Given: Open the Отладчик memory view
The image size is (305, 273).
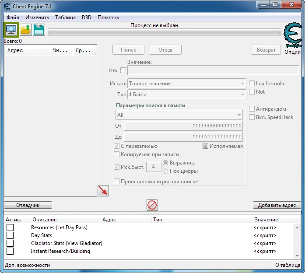Looking at the screenshot, I should (x=28, y=205).
